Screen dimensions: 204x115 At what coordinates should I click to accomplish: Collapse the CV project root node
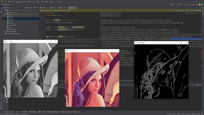click(x=4, y=10)
